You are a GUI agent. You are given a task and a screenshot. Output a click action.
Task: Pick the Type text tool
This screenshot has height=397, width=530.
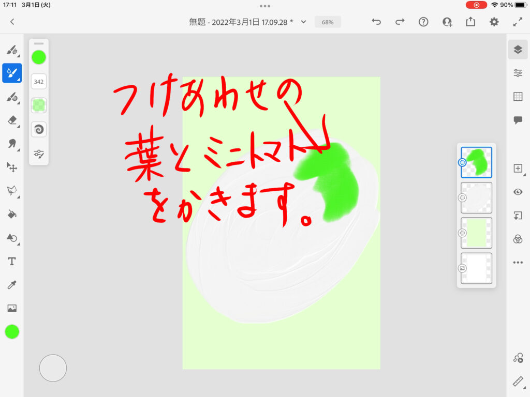tap(11, 262)
